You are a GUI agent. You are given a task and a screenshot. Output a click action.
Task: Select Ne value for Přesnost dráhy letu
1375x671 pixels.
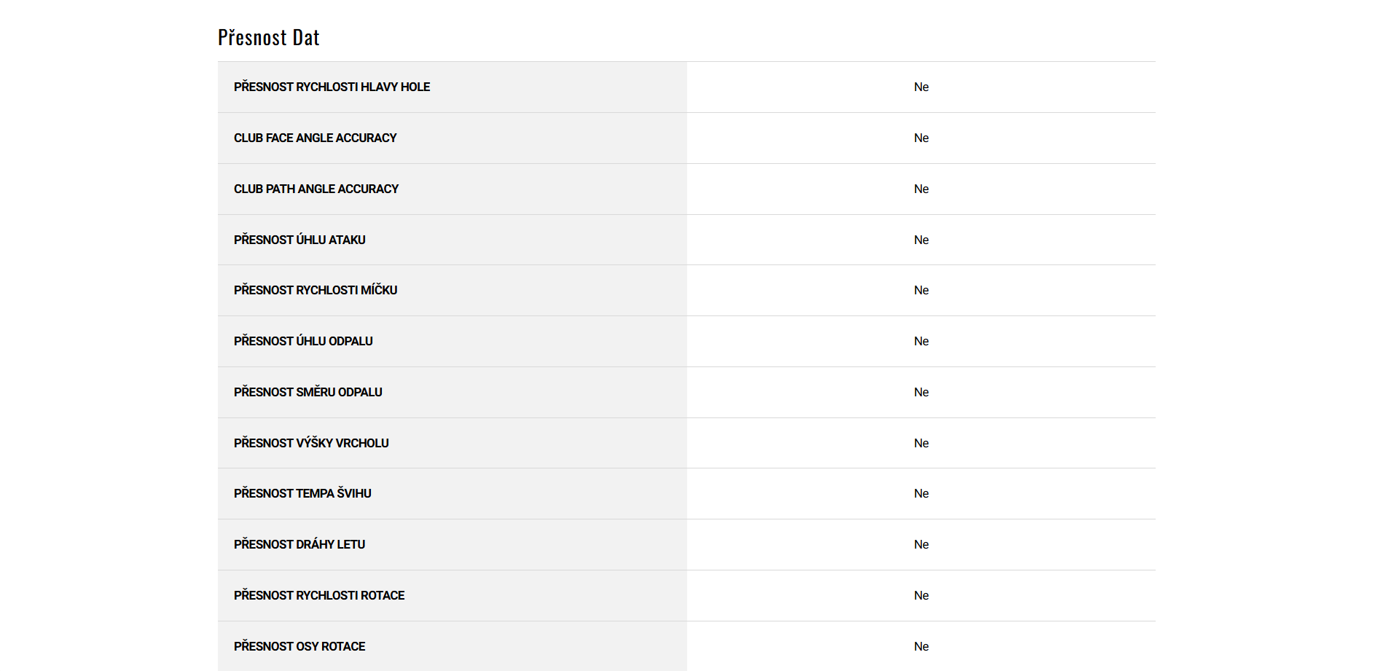coord(921,544)
